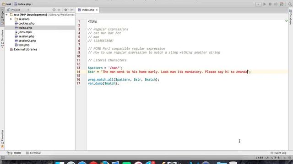Click the $pattern variable on line 13
This screenshot has height=164, width=293.
(95, 68)
